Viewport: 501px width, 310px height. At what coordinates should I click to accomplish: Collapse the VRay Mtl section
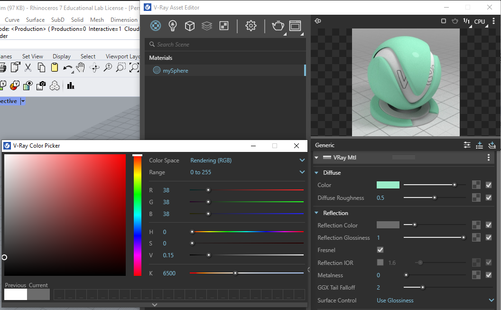tap(316, 157)
